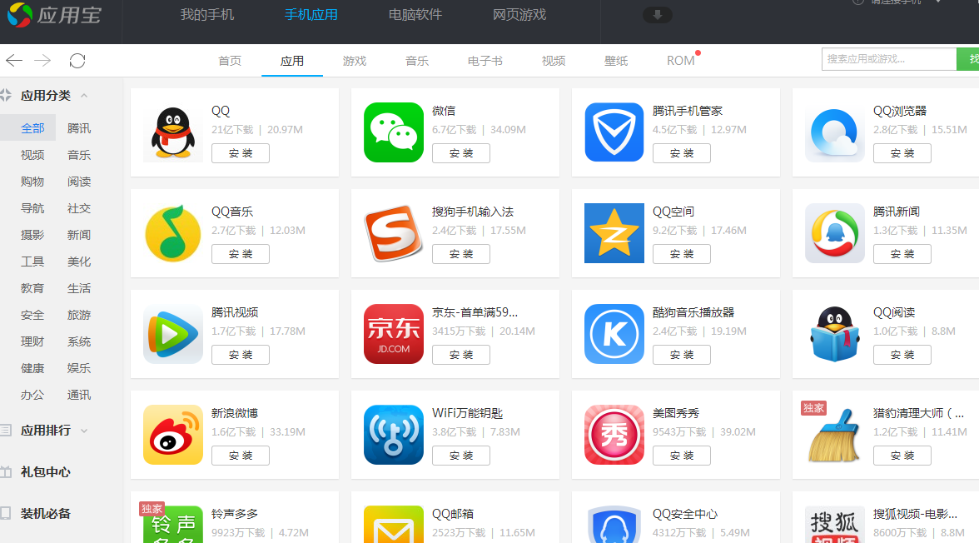Open 装机必备 in the sidebar
The width and height of the screenshot is (979, 543).
click(x=45, y=514)
